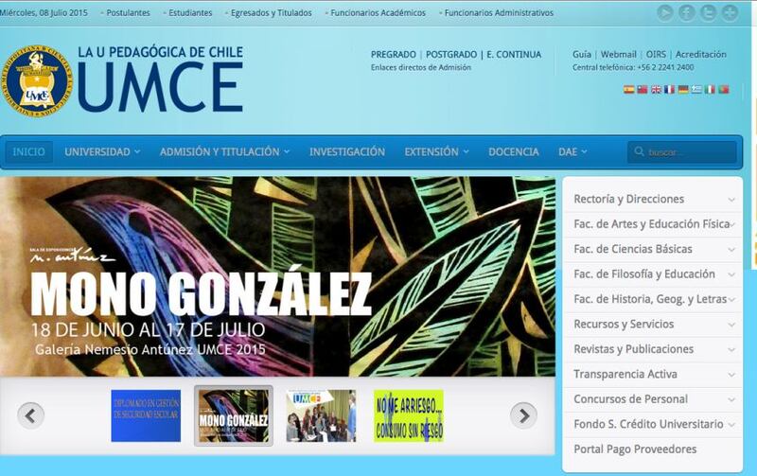Open the E. Continua admission link
This screenshot has width=757, height=476.
(514, 55)
